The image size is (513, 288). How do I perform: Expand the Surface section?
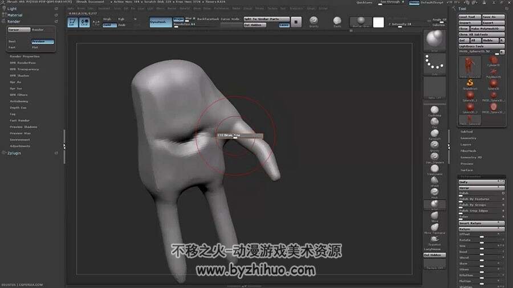(x=466, y=170)
